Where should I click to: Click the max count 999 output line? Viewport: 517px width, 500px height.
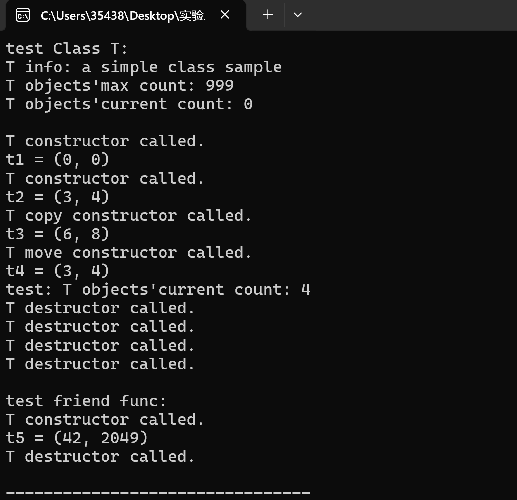[x=119, y=86]
